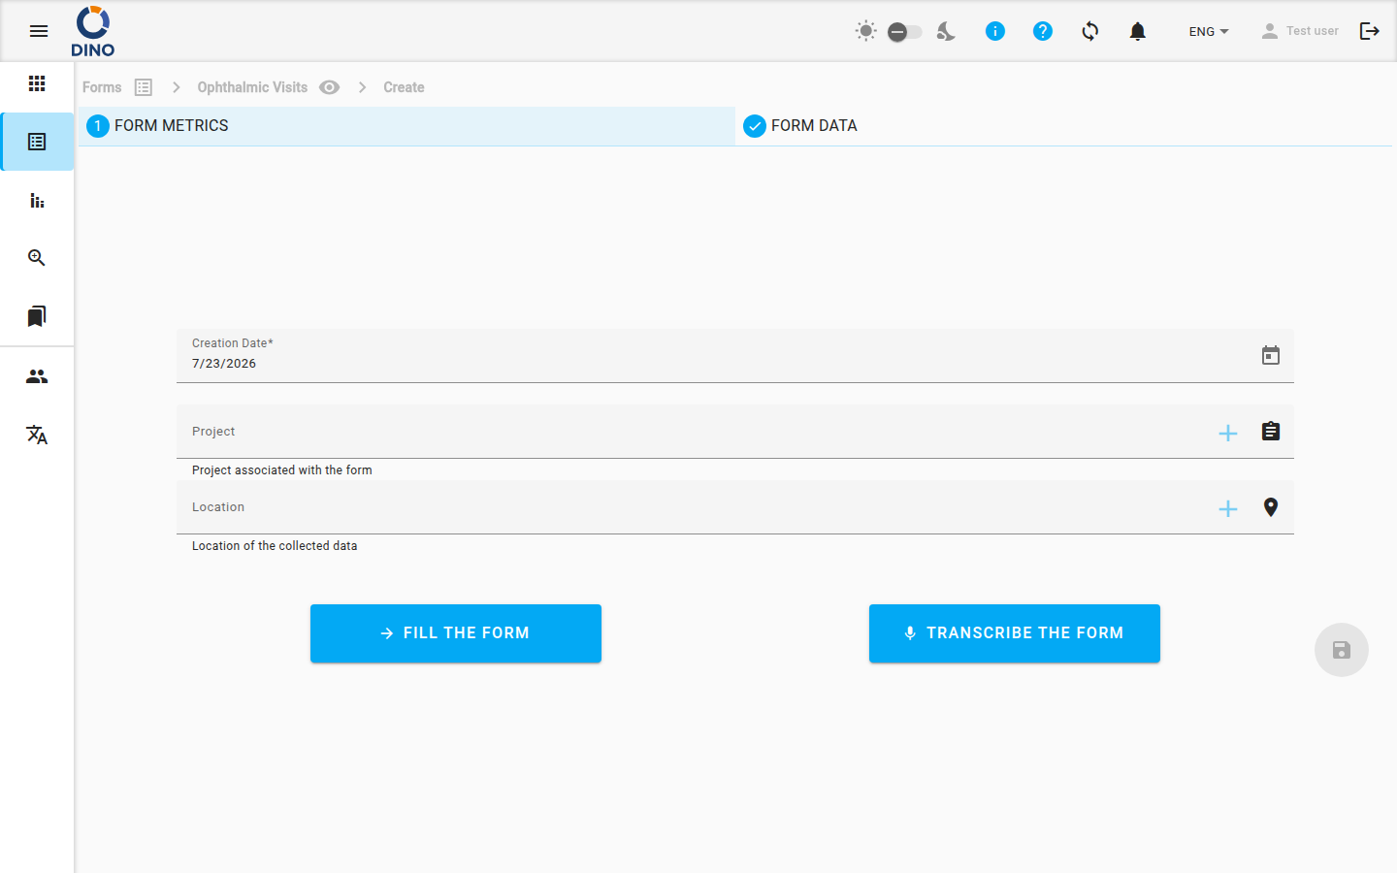Click the light mode sun icon
The width and height of the screenshot is (1397, 873).
point(866,31)
